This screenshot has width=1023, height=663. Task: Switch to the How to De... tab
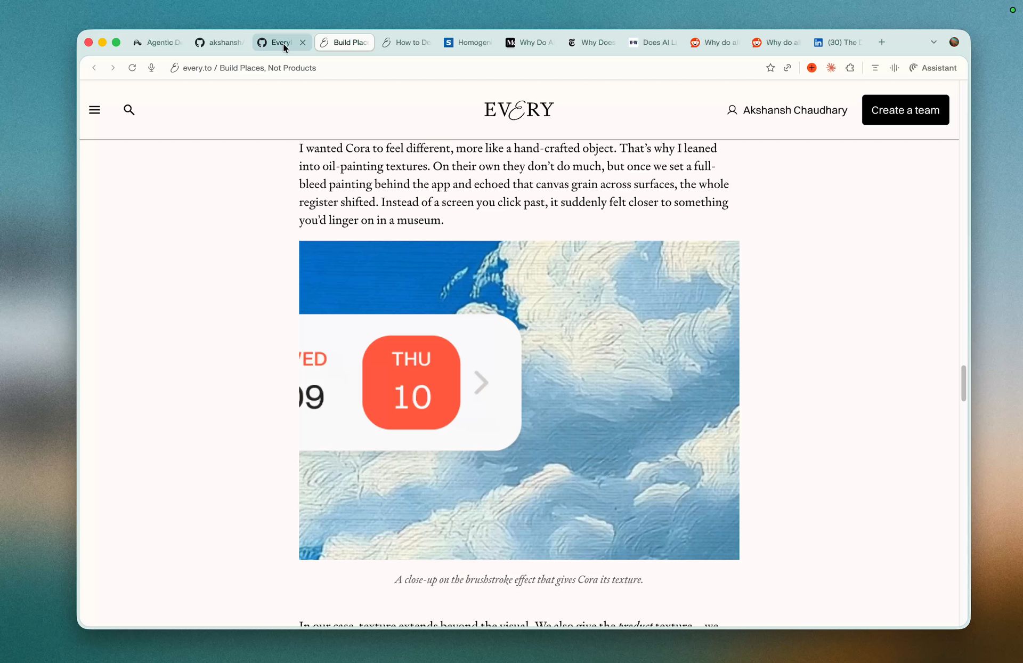407,42
